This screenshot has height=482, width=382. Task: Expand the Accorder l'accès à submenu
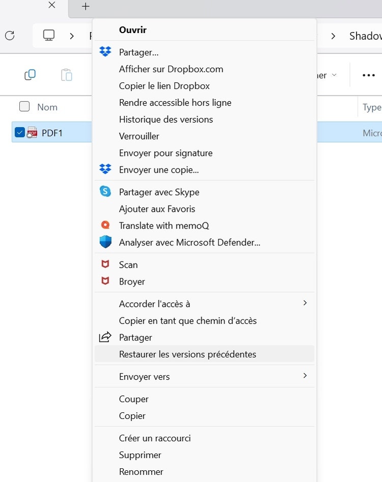tap(305, 303)
